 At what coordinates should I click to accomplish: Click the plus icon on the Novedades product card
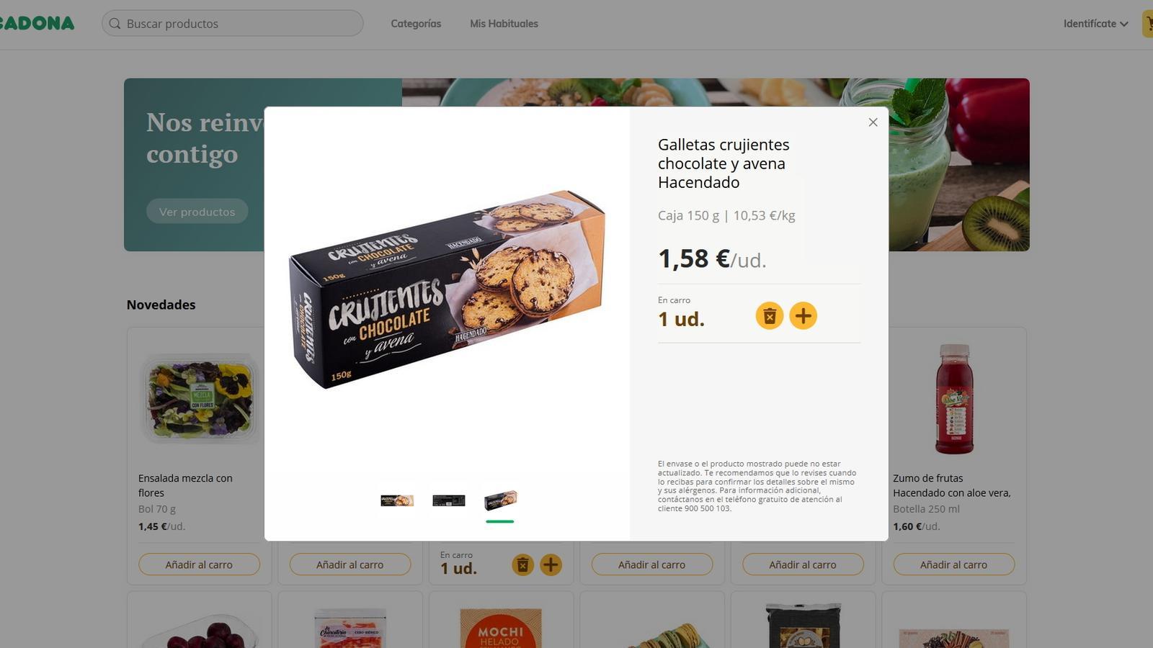(551, 565)
